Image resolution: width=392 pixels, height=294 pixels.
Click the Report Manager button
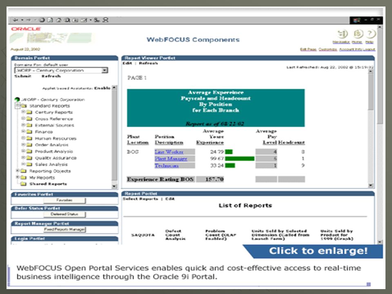pos(65,229)
